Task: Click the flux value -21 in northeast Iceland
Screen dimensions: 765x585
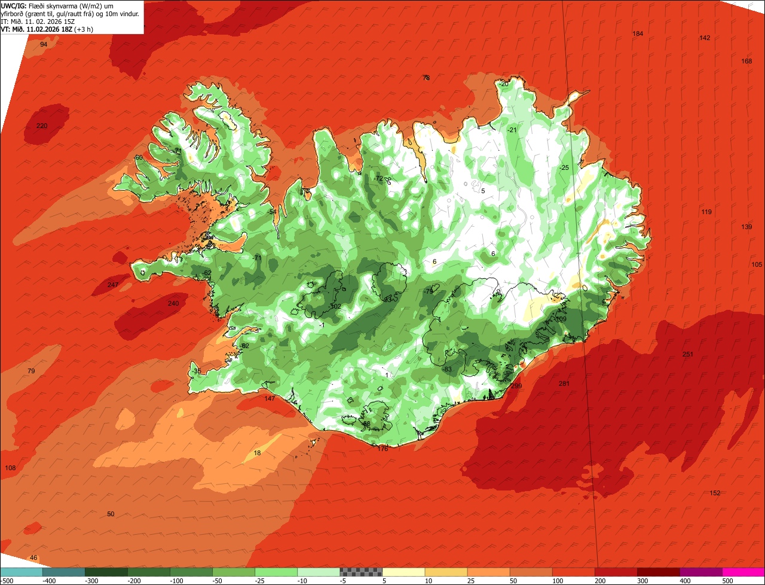Action: click(x=512, y=130)
